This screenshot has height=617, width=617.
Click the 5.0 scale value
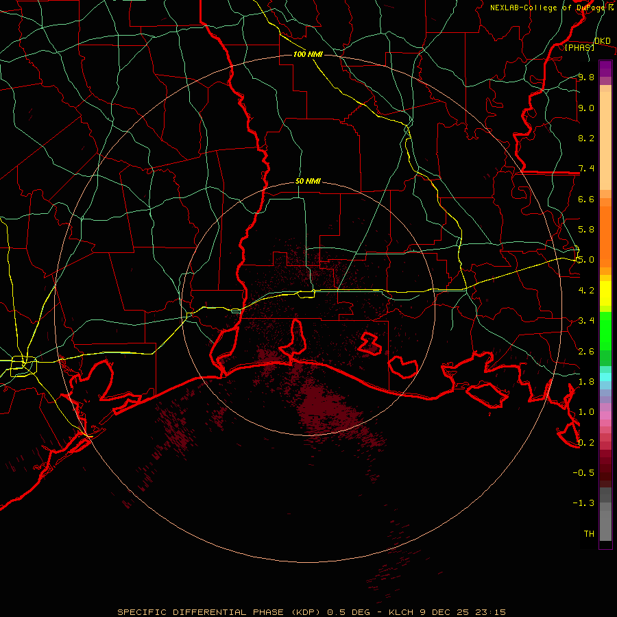(586, 260)
